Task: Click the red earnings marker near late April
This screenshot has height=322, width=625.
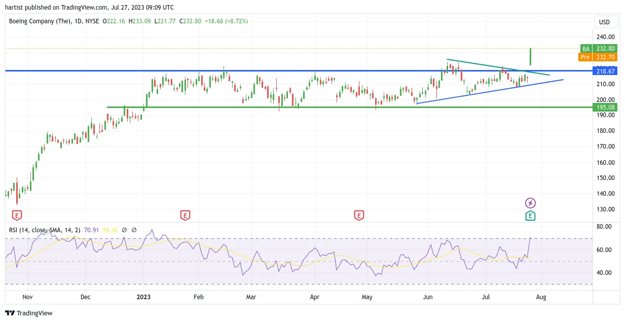Action: tap(359, 216)
